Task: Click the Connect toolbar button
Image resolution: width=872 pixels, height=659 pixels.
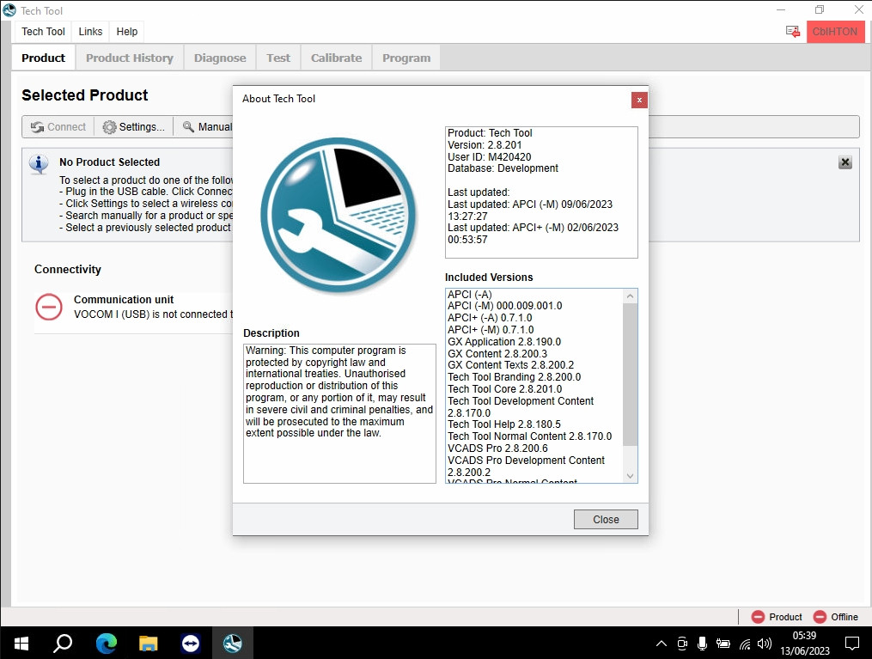Action: 58,127
